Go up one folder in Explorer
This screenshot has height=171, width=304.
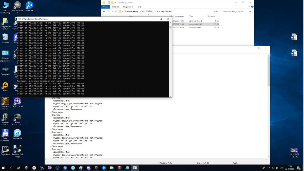click(x=116, y=11)
